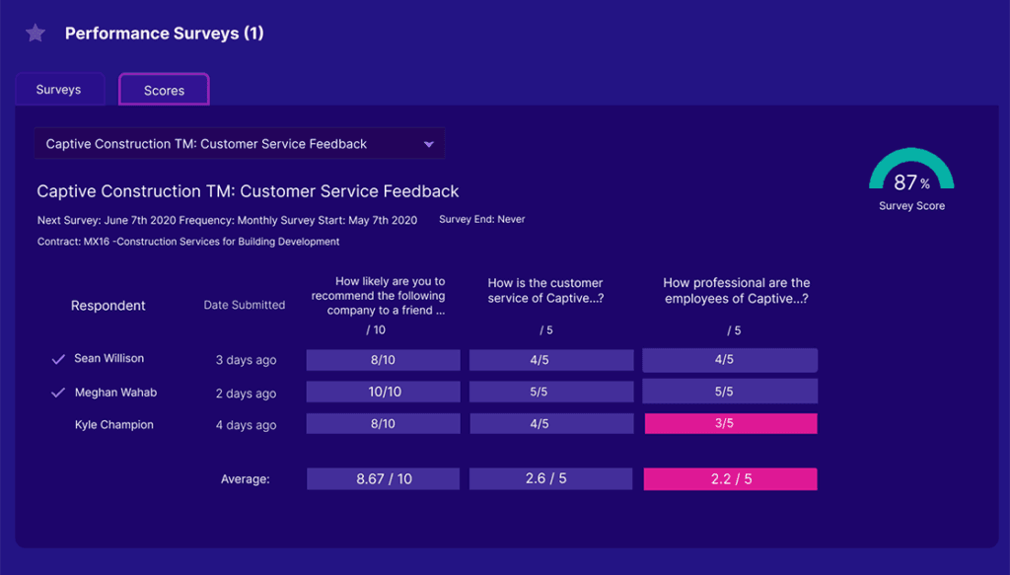Click the Performance Surveys (1) heading
The width and height of the screenshot is (1010, 575).
(164, 34)
